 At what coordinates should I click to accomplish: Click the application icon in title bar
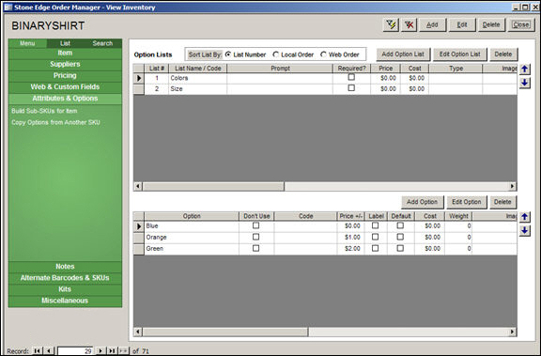(x=8, y=8)
